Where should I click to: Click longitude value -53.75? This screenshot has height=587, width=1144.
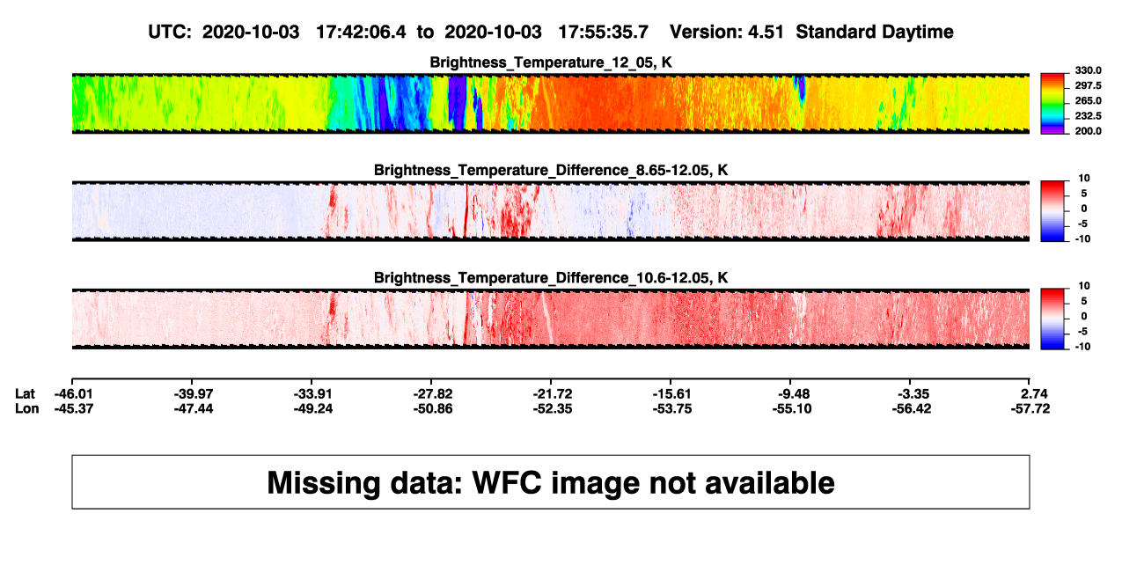(x=671, y=408)
